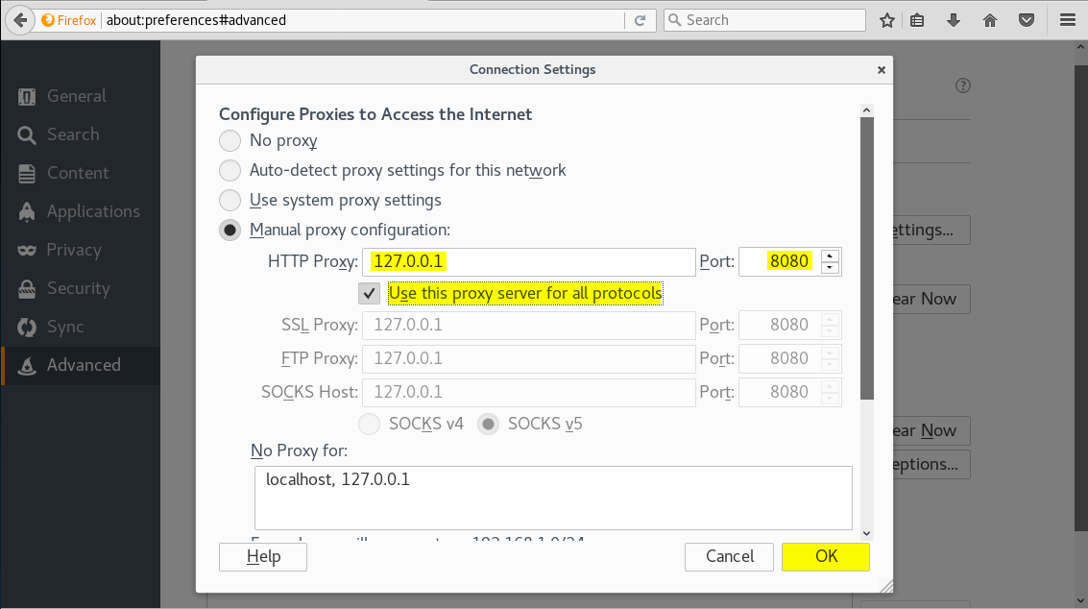Image resolution: width=1088 pixels, height=609 pixels.
Task: Click the HTTP Proxy address field
Action: (528, 261)
